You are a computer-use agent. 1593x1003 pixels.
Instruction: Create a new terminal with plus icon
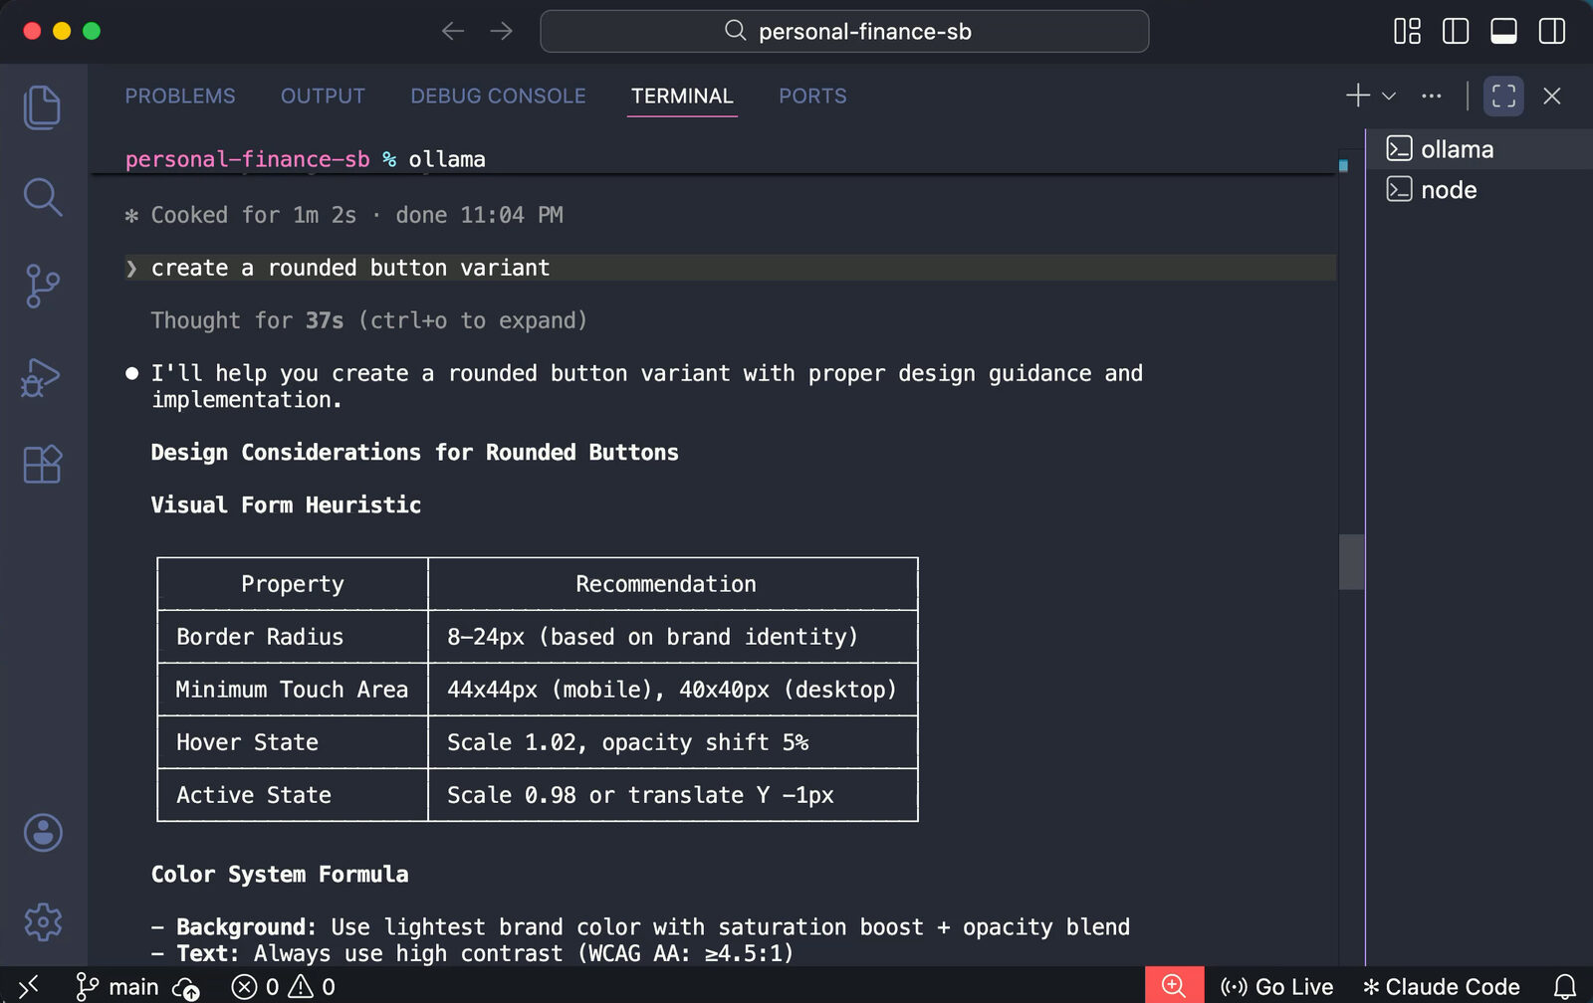[x=1358, y=96]
